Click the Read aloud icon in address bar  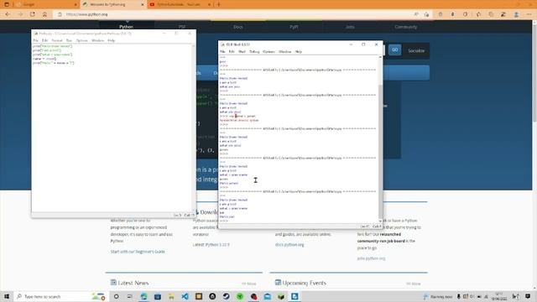[416, 14]
